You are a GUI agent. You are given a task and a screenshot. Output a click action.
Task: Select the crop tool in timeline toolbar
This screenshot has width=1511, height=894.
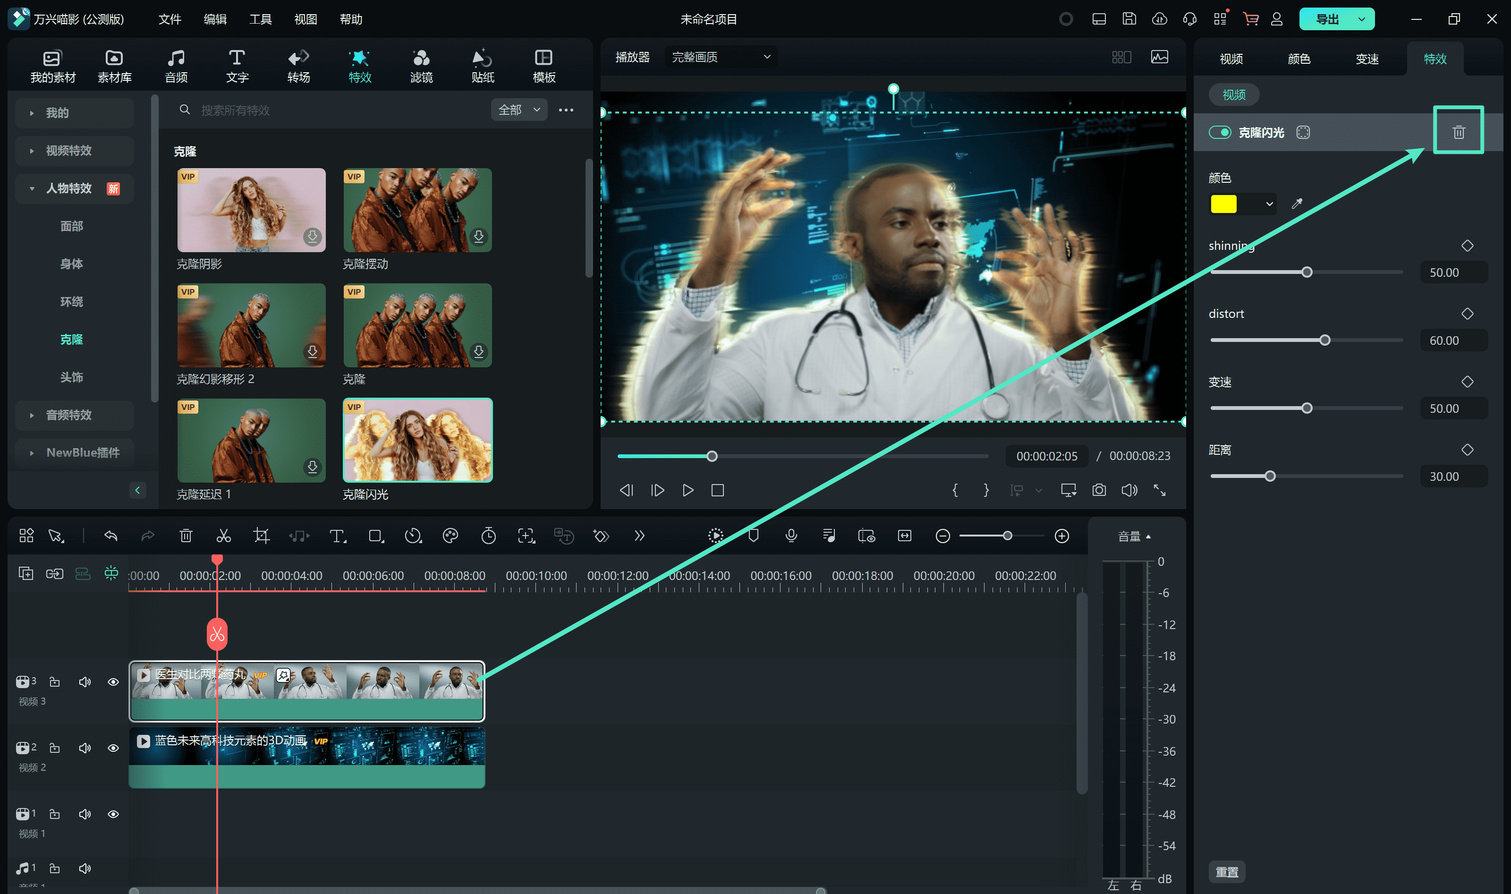coord(262,536)
